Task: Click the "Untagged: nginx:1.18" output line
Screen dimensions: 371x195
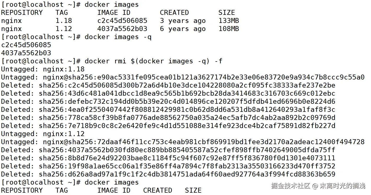Action: pos(43,69)
